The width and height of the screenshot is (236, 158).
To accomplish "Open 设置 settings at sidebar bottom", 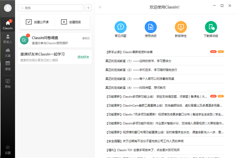I will (x=7, y=149).
